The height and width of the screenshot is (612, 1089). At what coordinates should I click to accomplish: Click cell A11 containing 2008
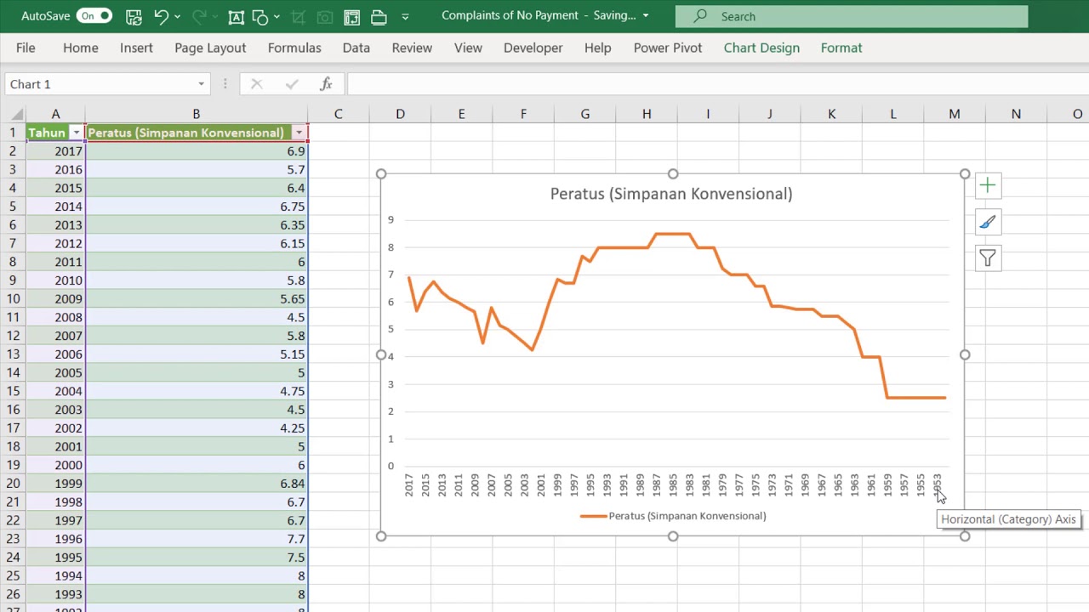click(55, 317)
